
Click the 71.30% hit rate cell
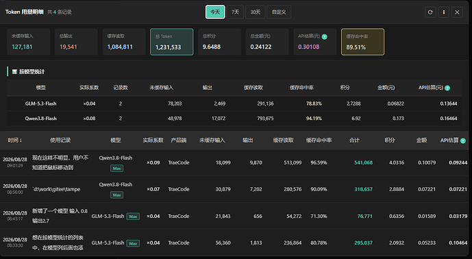319,217
